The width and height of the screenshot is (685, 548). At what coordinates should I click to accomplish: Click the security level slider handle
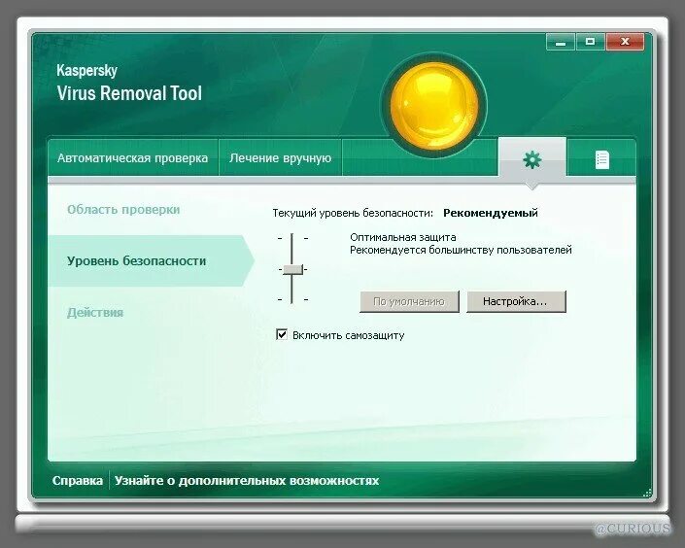click(292, 269)
